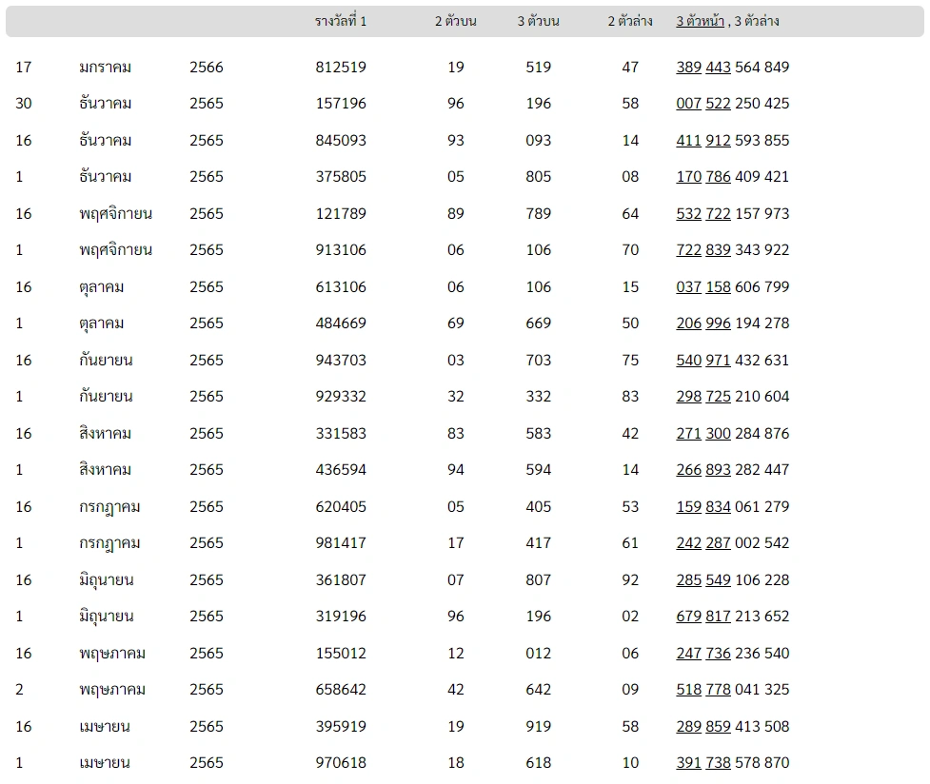This screenshot has height=784, width=930.
Task: Click link 037 in the 16 ตุลาคม row
Action: pyautogui.click(x=688, y=287)
